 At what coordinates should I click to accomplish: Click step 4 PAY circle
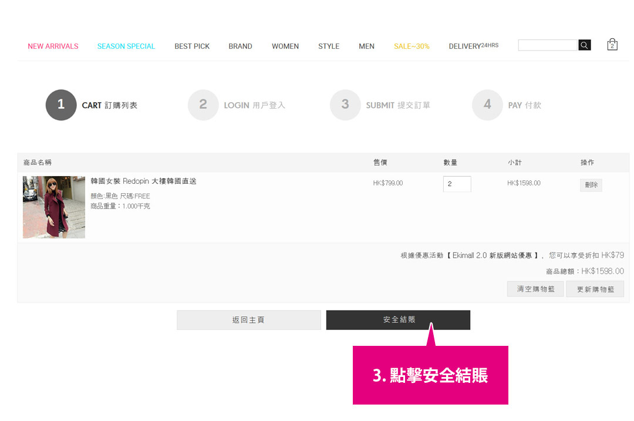coord(487,105)
